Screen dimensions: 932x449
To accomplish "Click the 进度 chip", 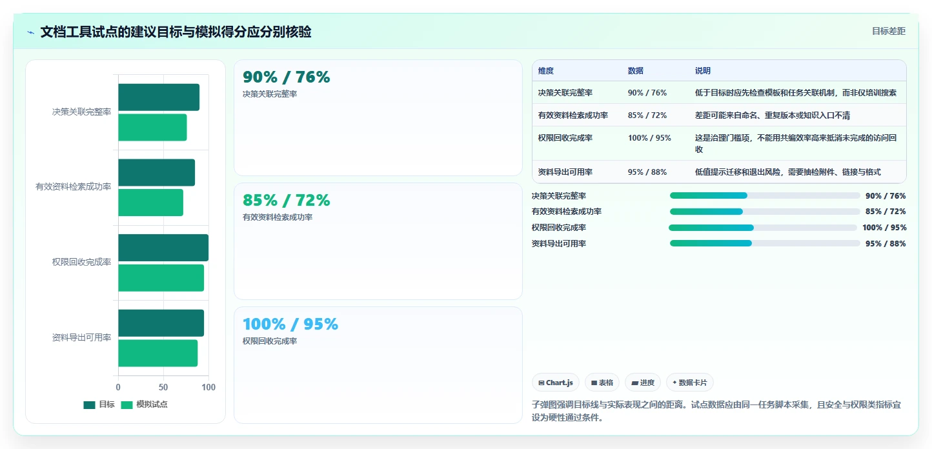I will [643, 383].
